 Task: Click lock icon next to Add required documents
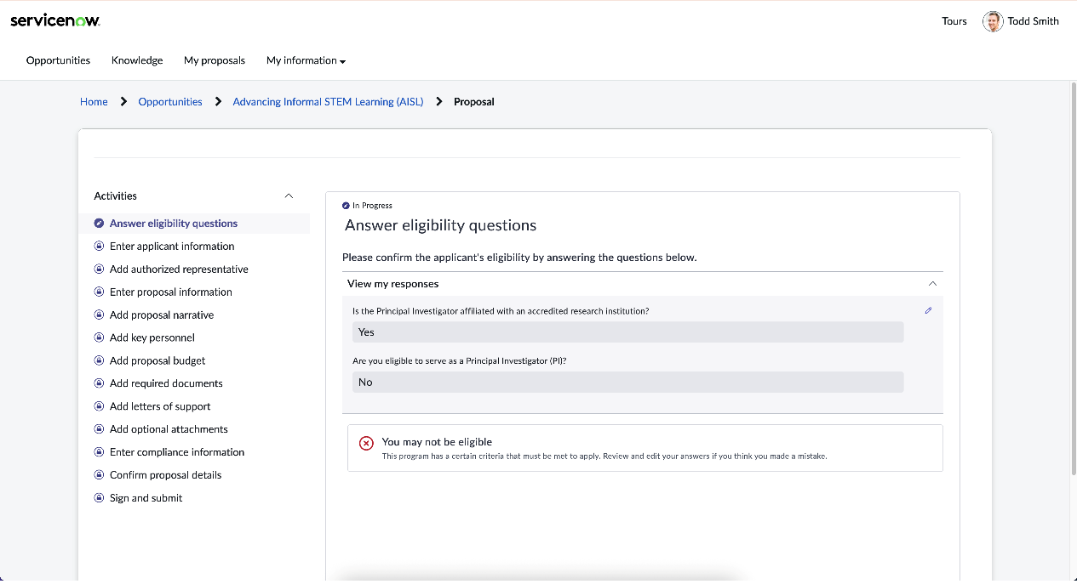(100, 384)
